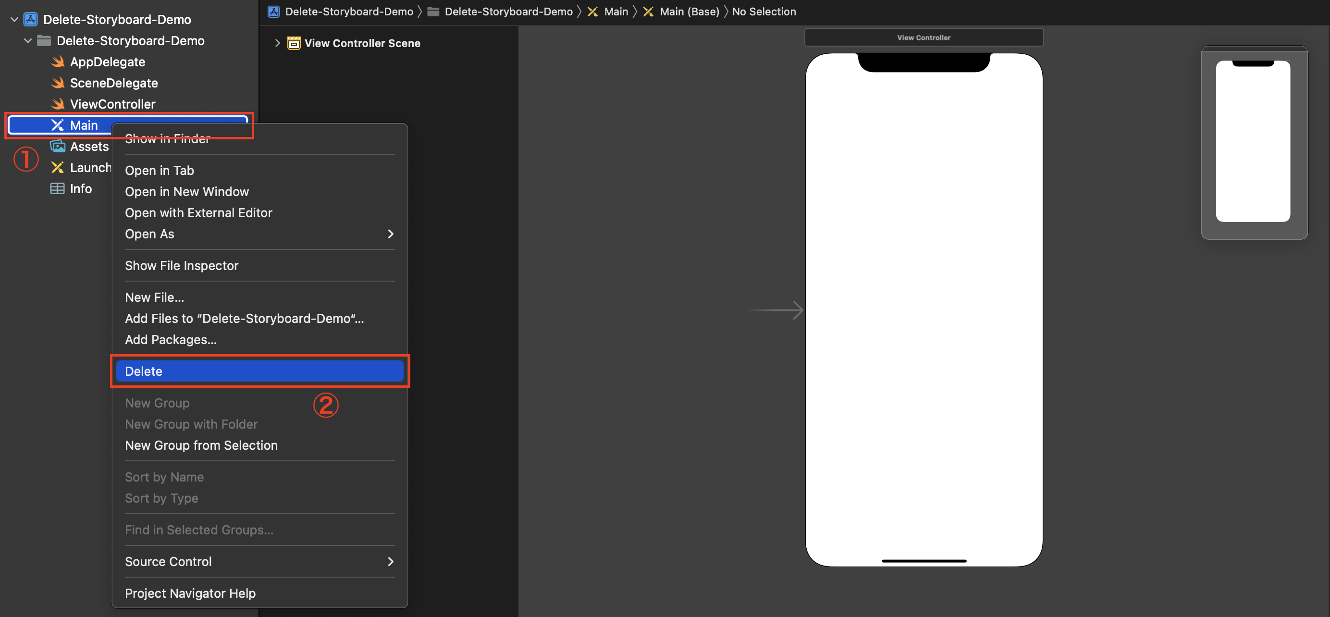Click Delete-Storyboard-Demo project breadcrumb
The width and height of the screenshot is (1330, 617).
pyautogui.click(x=349, y=12)
